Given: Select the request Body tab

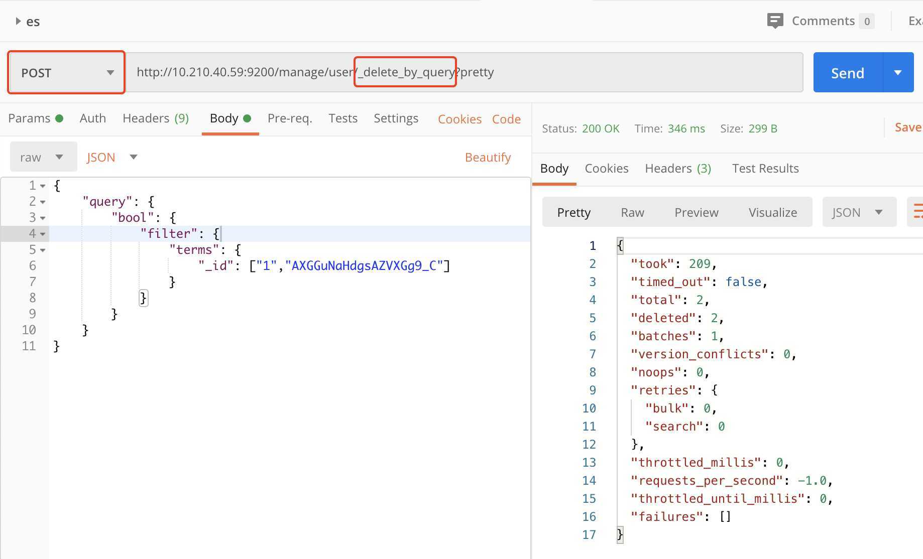Looking at the screenshot, I should [230, 118].
